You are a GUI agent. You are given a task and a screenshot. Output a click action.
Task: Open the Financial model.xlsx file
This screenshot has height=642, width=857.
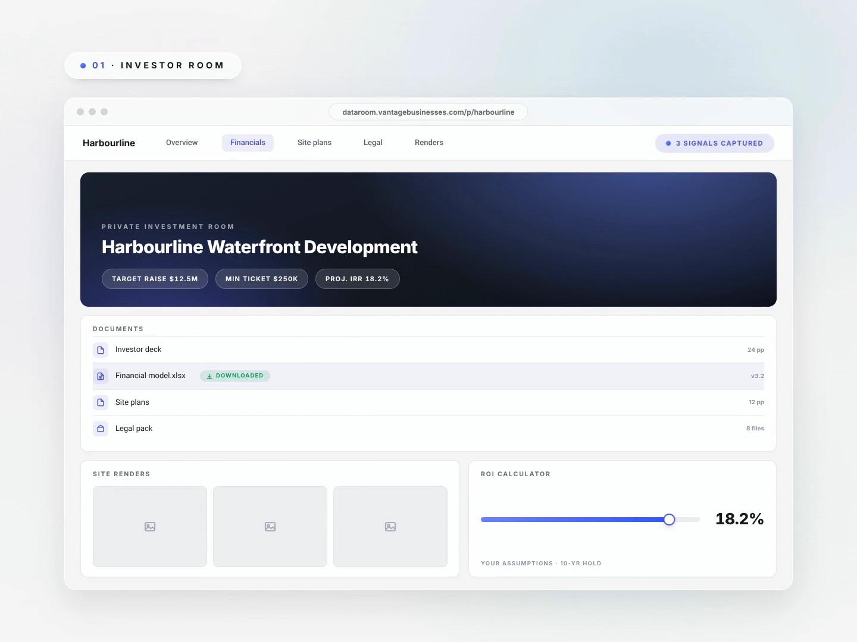[428, 376]
